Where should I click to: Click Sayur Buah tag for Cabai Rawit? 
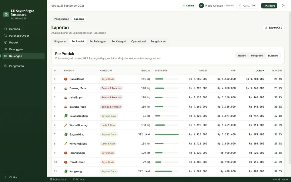click(108, 79)
